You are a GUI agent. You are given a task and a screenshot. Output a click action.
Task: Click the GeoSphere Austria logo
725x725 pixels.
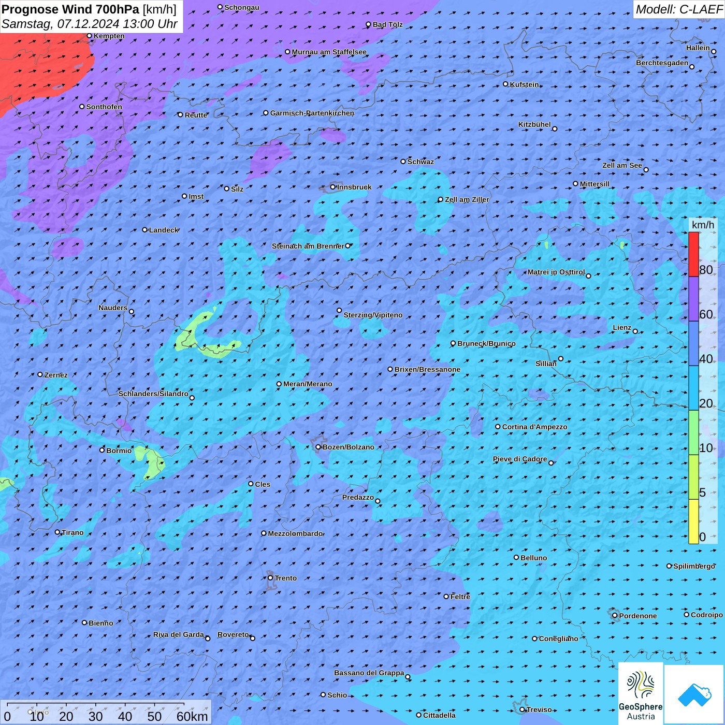[641, 693]
